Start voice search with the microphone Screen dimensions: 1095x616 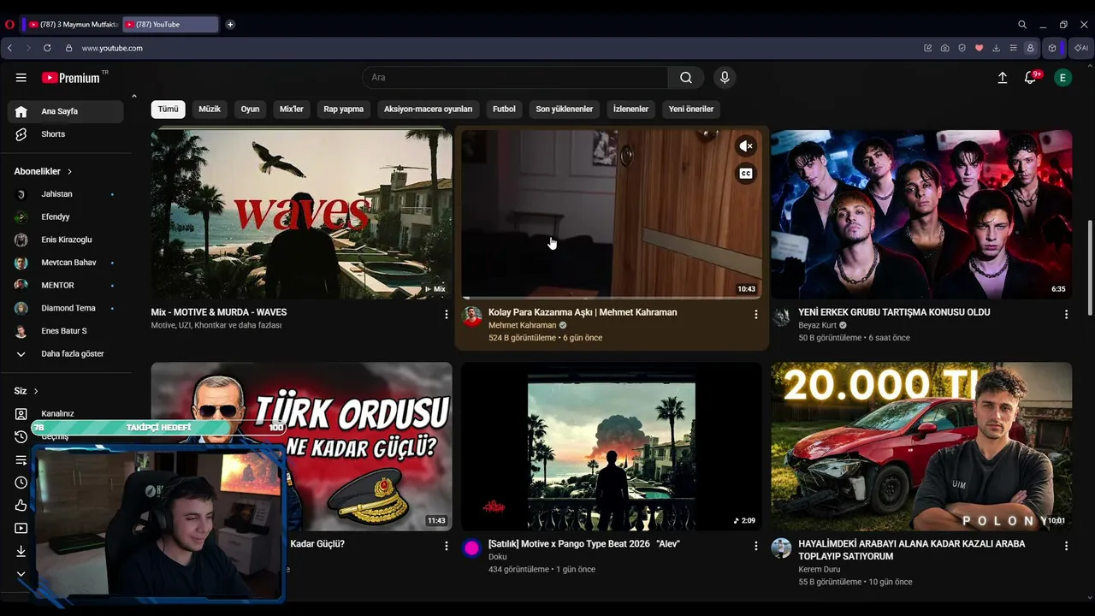[x=725, y=78]
